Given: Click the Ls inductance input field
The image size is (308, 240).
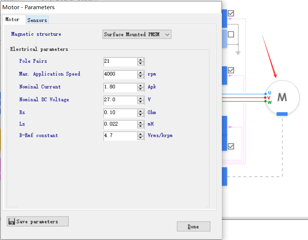Looking at the screenshot, I should click(120, 124).
